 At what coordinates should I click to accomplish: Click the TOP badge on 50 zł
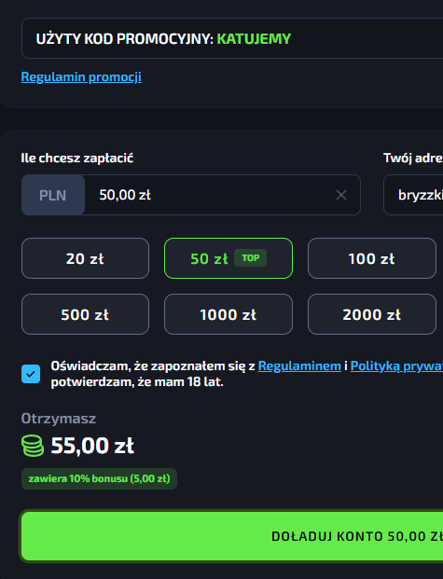point(251,258)
